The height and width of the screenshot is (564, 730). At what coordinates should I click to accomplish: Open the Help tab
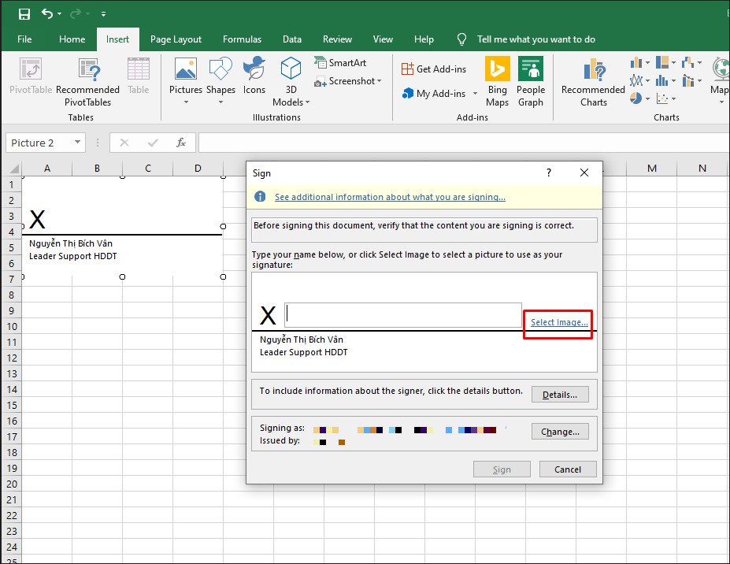point(424,39)
